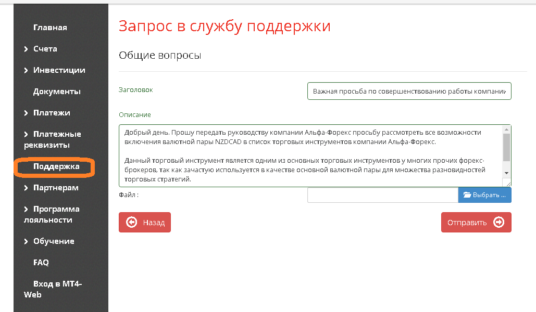This screenshot has height=312, width=536.
Task: Click the textarea resize handle corner
Action: pos(508,184)
